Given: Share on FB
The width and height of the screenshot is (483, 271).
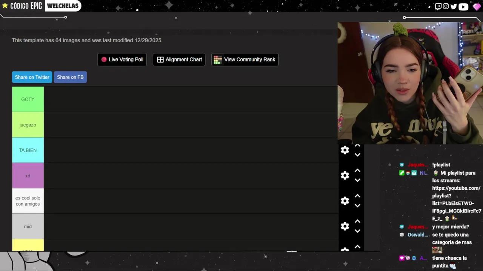Looking at the screenshot, I should 70,77.
